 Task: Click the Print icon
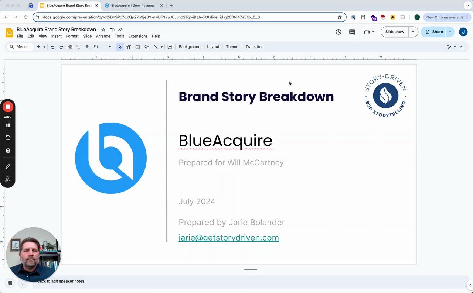pos(70,47)
